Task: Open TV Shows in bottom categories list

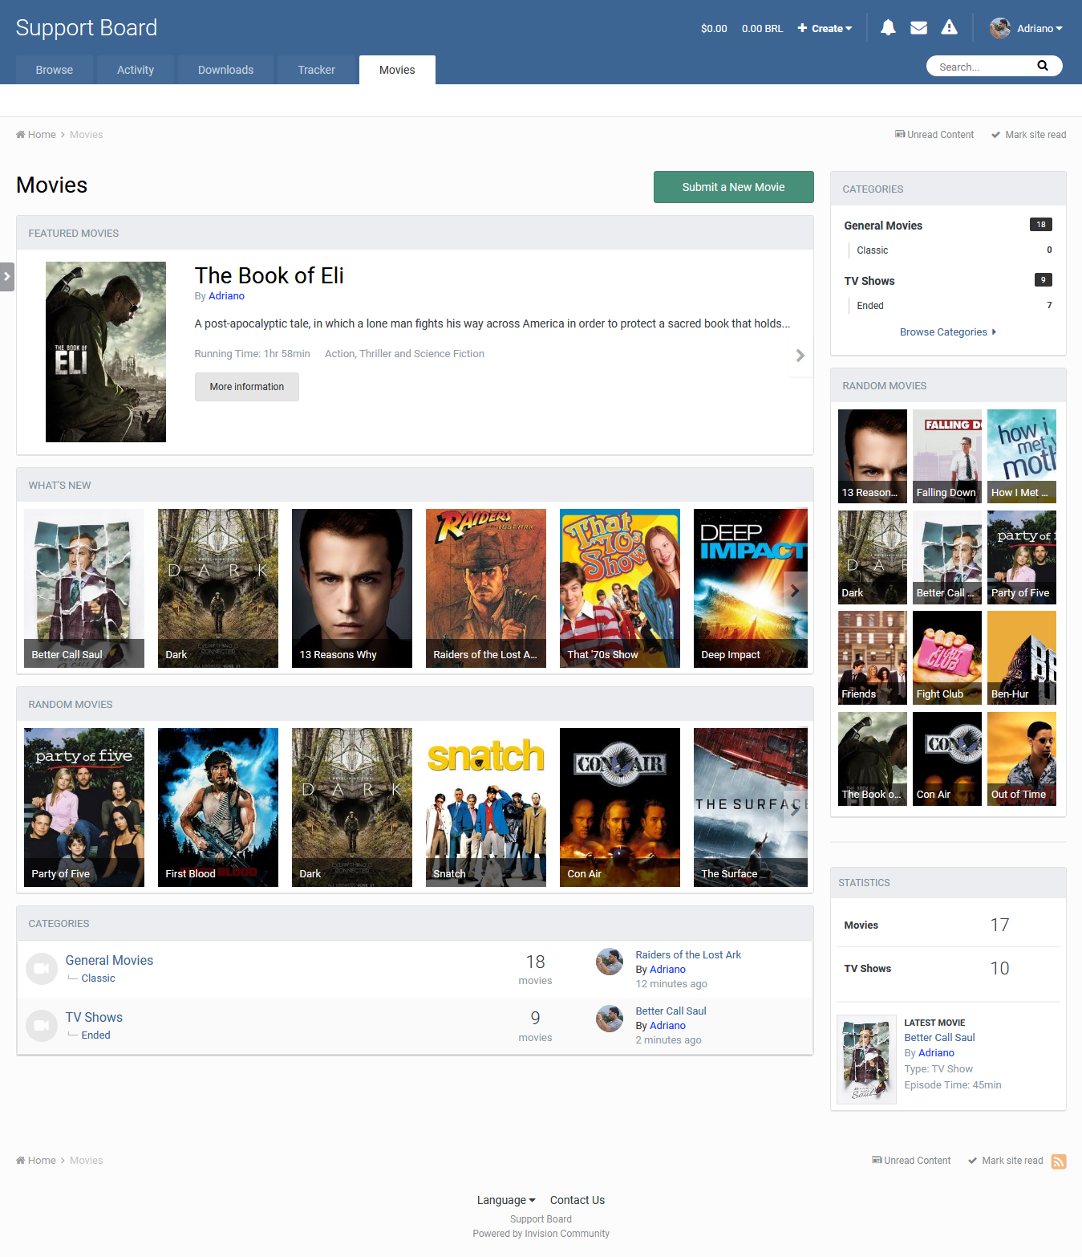Action: [x=94, y=1018]
